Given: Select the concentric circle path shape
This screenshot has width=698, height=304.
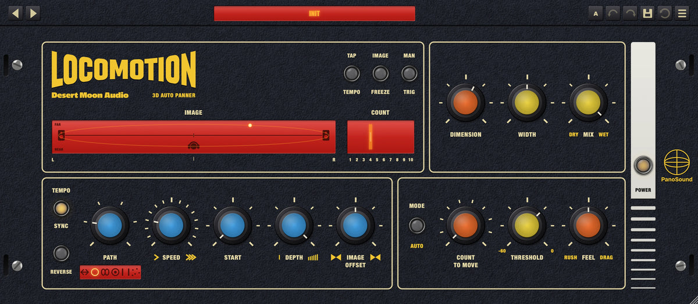Looking at the screenshot, I should point(115,272).
